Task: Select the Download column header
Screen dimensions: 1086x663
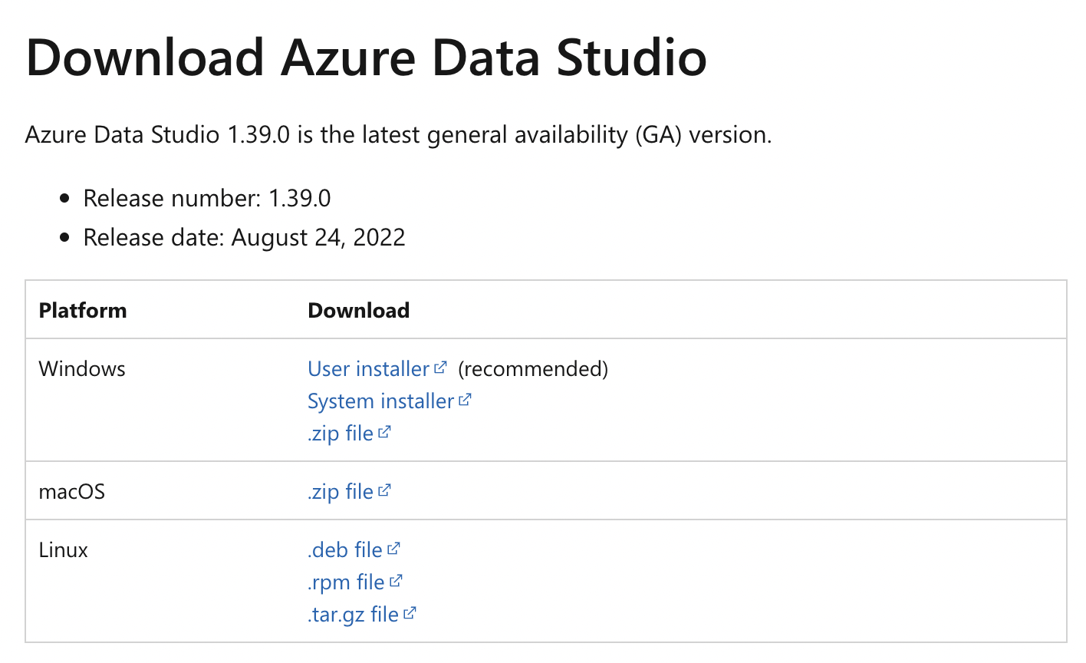Action: [x=358, y=310]
